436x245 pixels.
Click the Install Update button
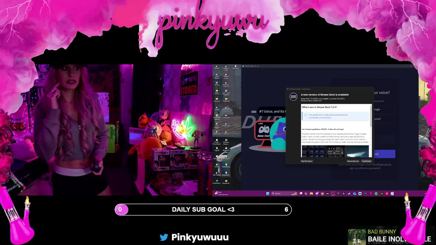point(367,161)
